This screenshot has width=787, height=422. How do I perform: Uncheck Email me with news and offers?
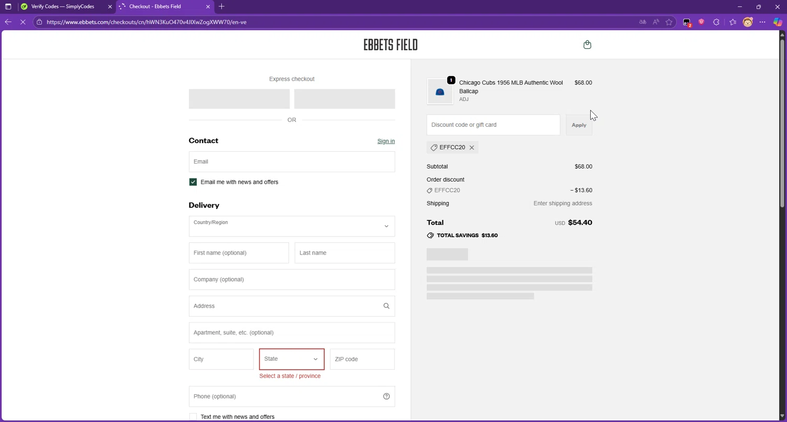pos(193,182)
